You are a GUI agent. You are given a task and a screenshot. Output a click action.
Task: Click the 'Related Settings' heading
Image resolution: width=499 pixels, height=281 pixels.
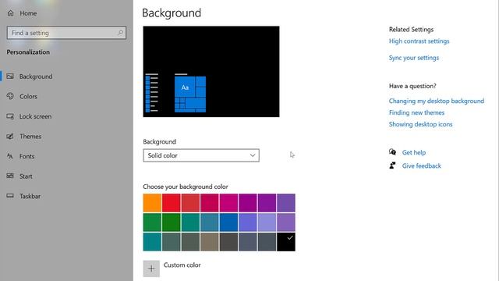(x=411, y=30)
